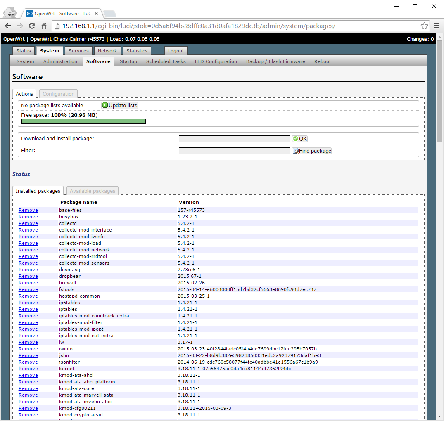The height and width of the screenshot is (421, 444).
Task: Click the browser home icon
Action: coord(44,26)
